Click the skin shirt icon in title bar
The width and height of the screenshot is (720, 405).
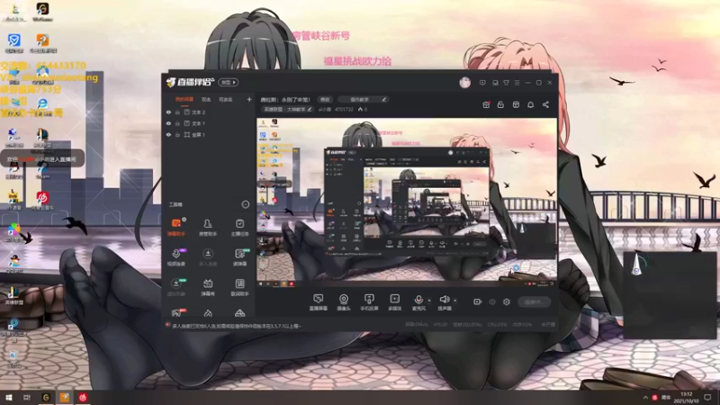[506, 83]
